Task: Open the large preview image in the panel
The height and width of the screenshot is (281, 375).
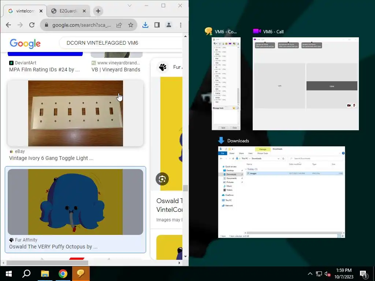Action: (x=171, y=134)
